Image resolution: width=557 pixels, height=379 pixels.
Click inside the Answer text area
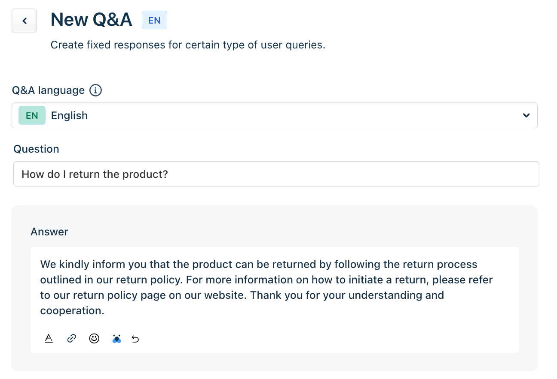(274, 287)
